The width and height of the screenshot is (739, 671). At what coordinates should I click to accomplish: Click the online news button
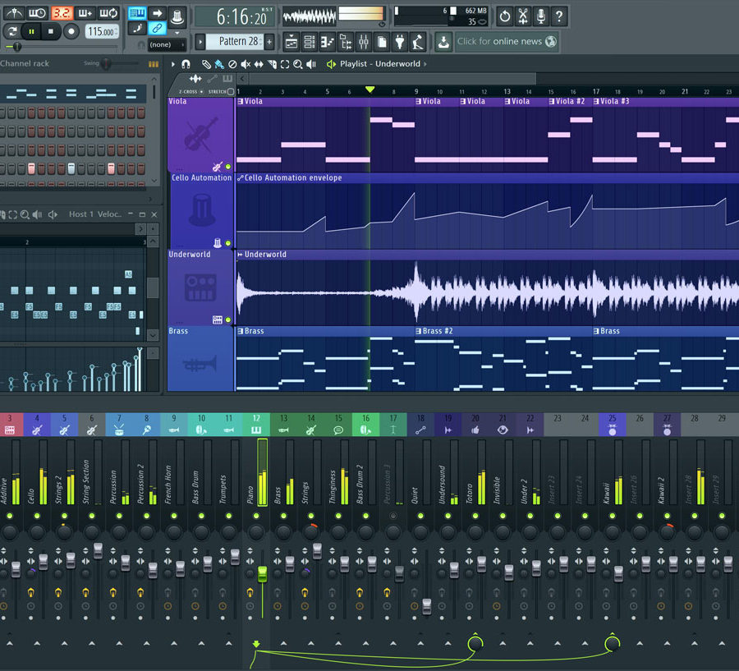[507, 41]
